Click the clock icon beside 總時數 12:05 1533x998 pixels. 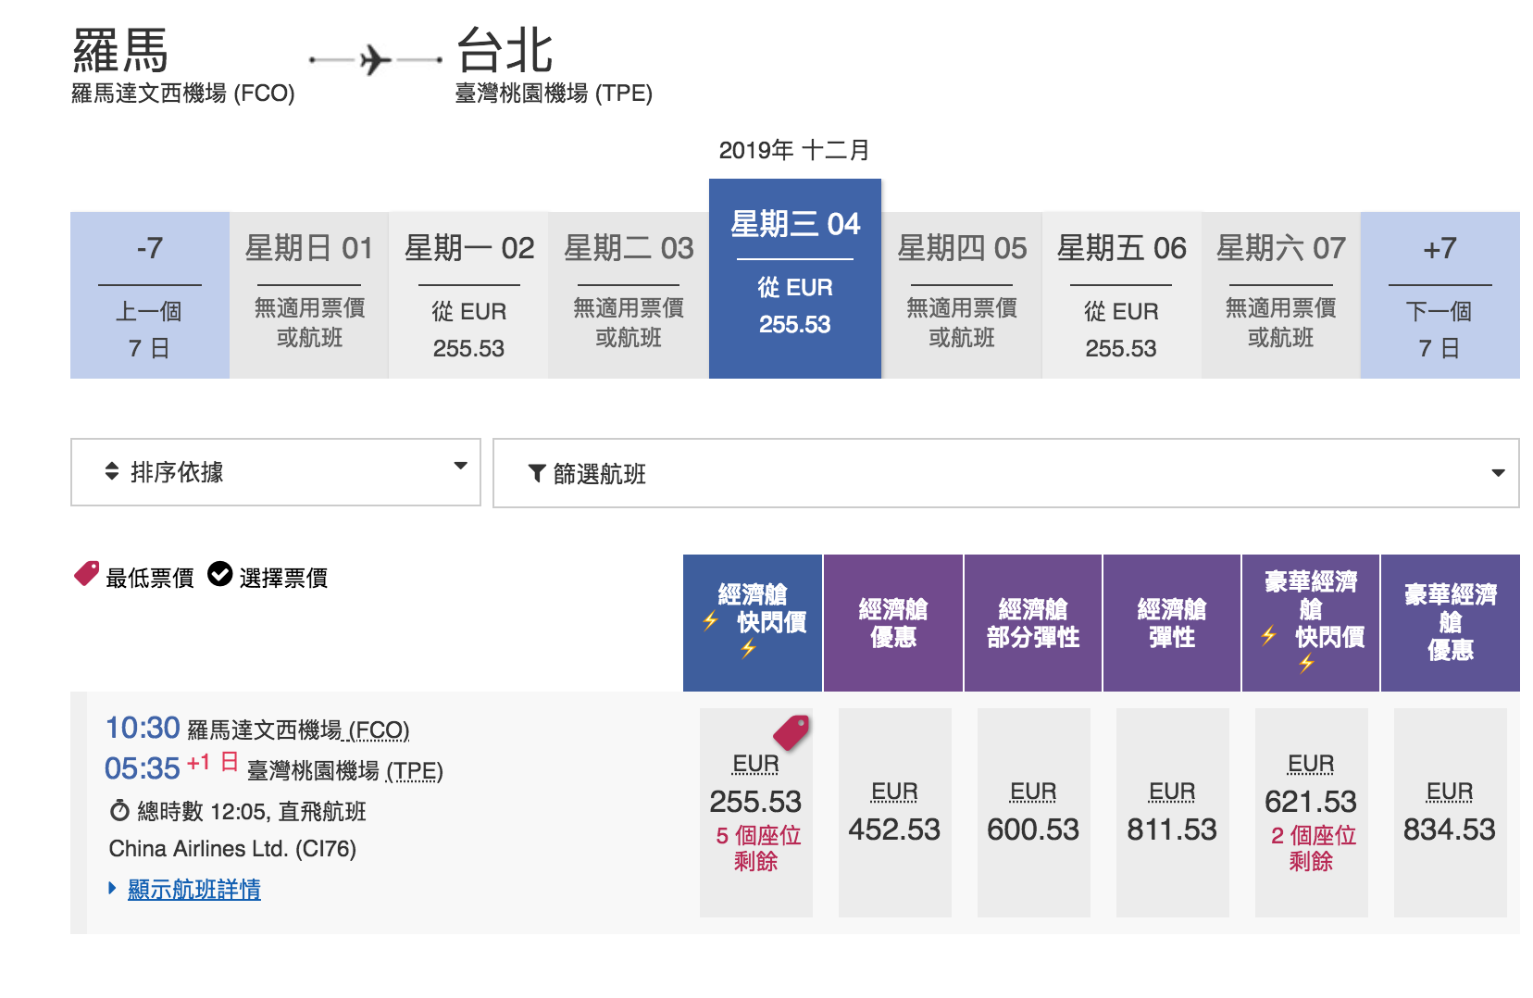pyautogui.click(x=119, y=811)
